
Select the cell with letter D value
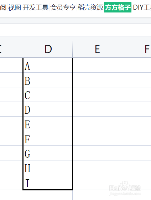48,109
